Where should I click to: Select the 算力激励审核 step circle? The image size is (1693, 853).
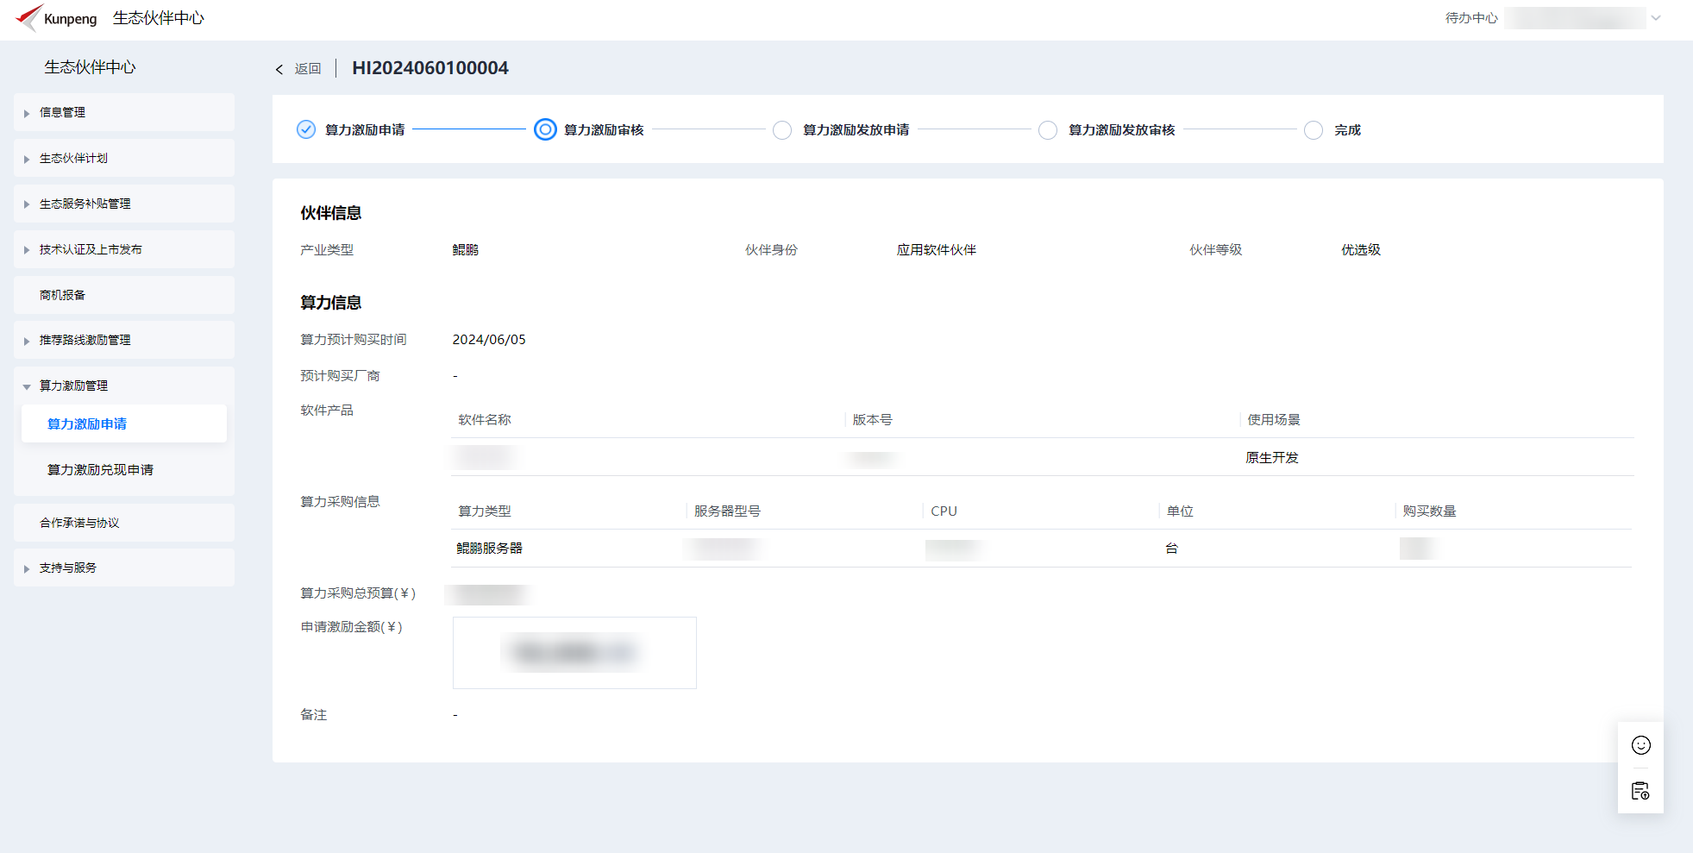pos(545,129)
